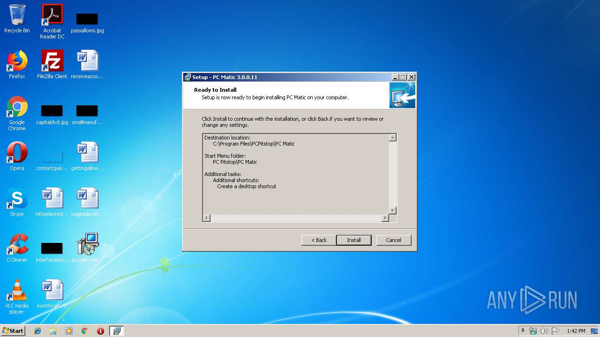
Task: Minimize the PC Matic setup window
Action: [395, 77]
